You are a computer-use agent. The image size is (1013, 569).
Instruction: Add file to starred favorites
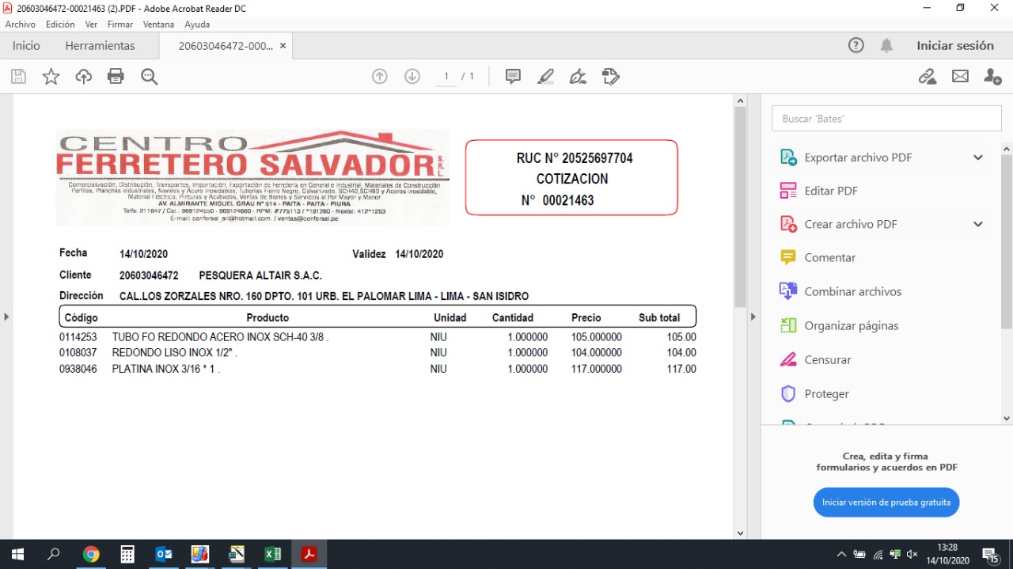tap(51, 77)
